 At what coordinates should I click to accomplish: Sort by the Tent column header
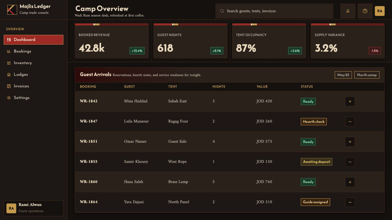(173, 87)
